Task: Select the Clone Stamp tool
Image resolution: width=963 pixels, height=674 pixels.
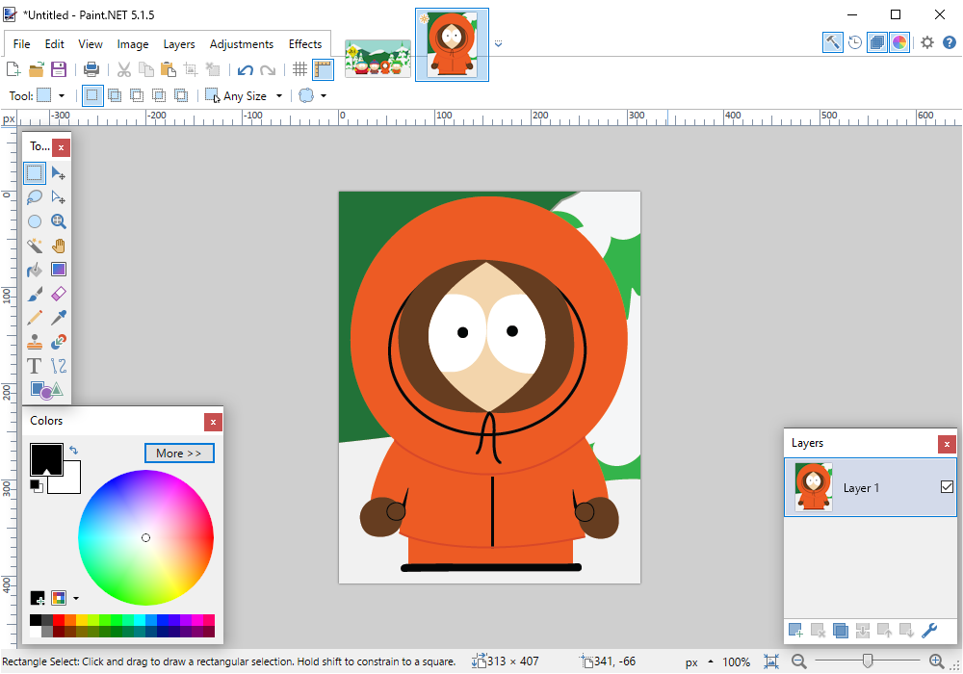Action: click(35, 342)
